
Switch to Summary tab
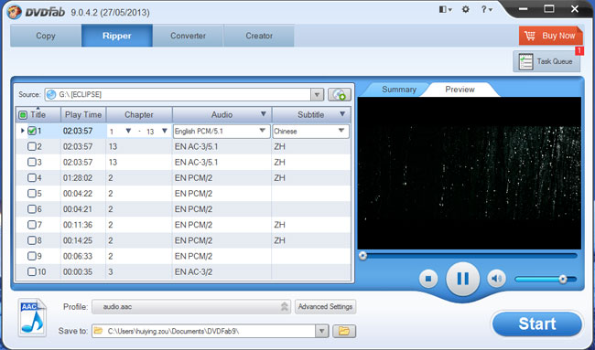point(399,90)
